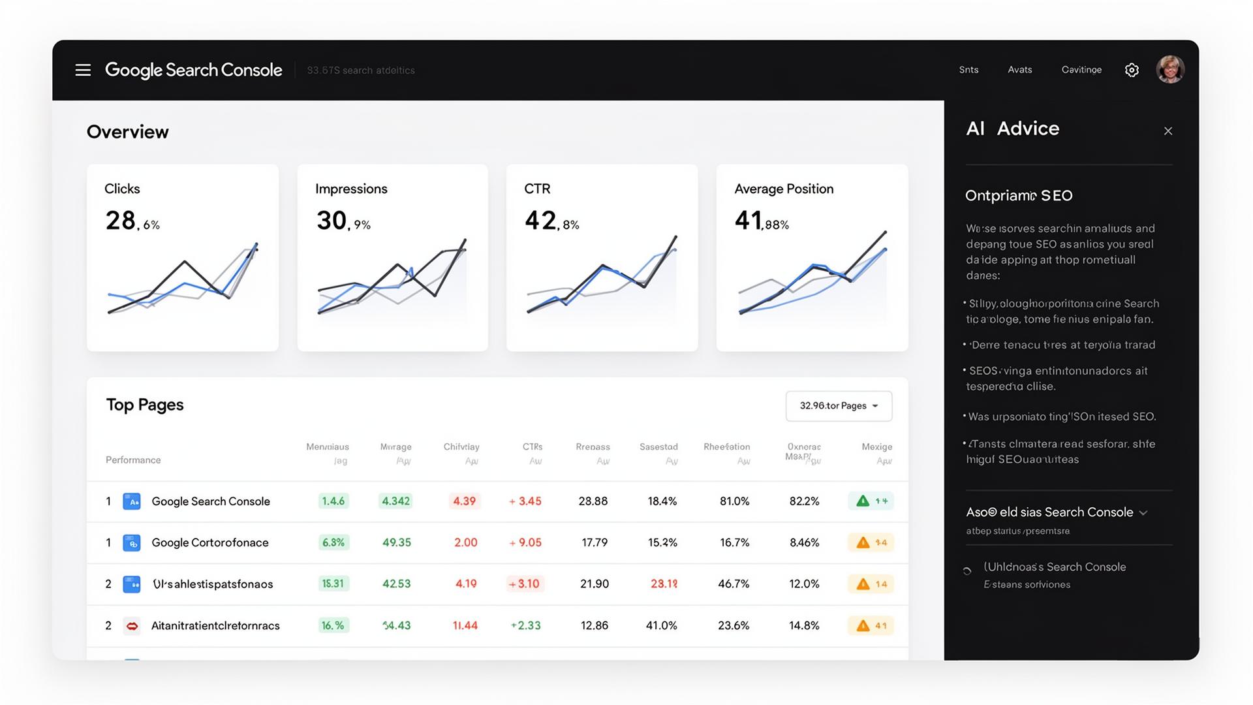Click the green warning badge in first row
Screen dimensions: 1253x705
pyautogui.click(x=871, y=501)
